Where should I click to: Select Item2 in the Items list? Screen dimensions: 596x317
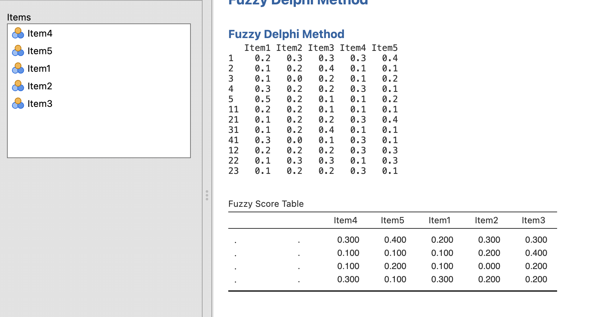(40, 86)
